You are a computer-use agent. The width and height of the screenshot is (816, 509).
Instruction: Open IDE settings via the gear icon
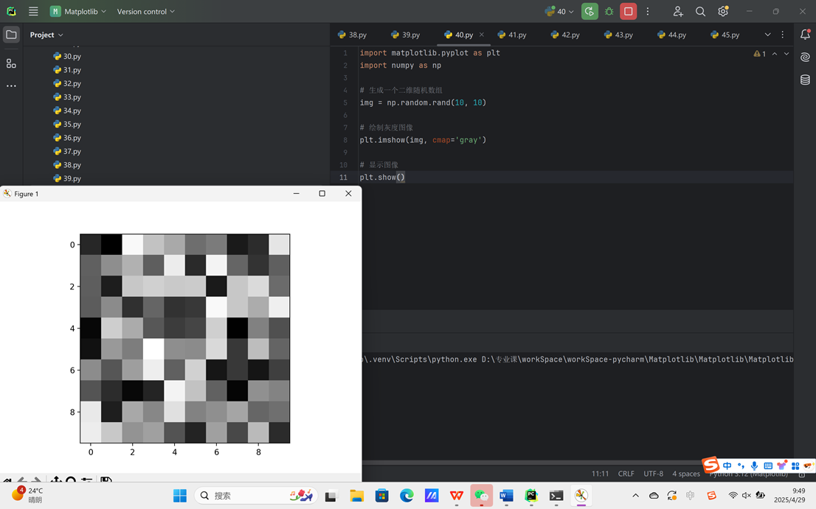point(723,11)
